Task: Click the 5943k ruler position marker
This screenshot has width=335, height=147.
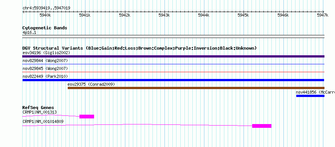Action: coord(164,15)
